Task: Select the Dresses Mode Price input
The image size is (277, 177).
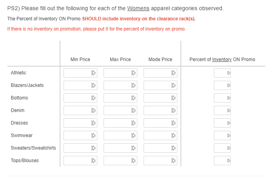Action: coord(156,123)
